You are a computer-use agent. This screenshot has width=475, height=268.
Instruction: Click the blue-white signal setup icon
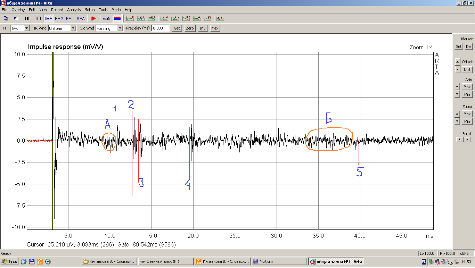point(16,18)
